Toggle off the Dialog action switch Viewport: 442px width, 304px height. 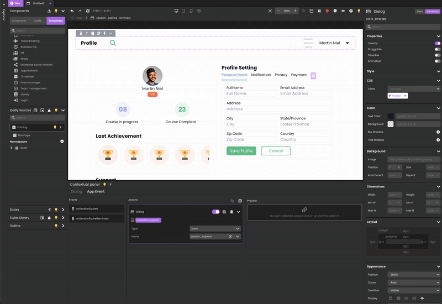215,212
